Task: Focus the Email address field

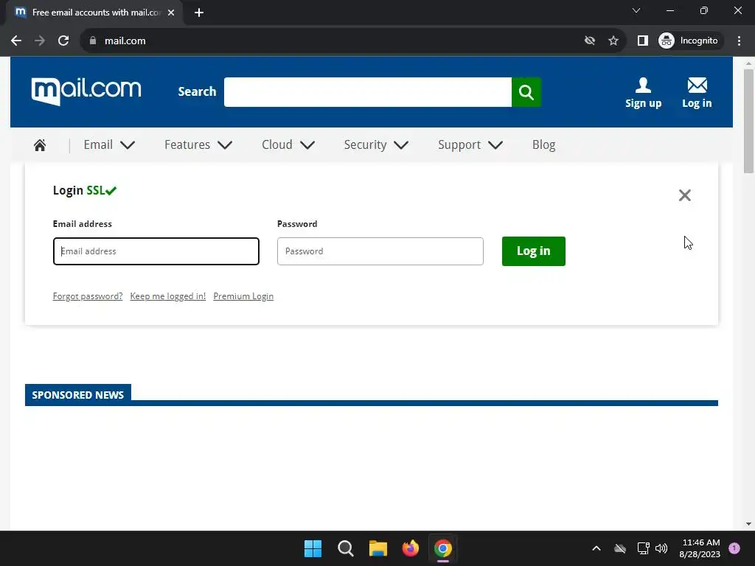Action: coord(156,251)
